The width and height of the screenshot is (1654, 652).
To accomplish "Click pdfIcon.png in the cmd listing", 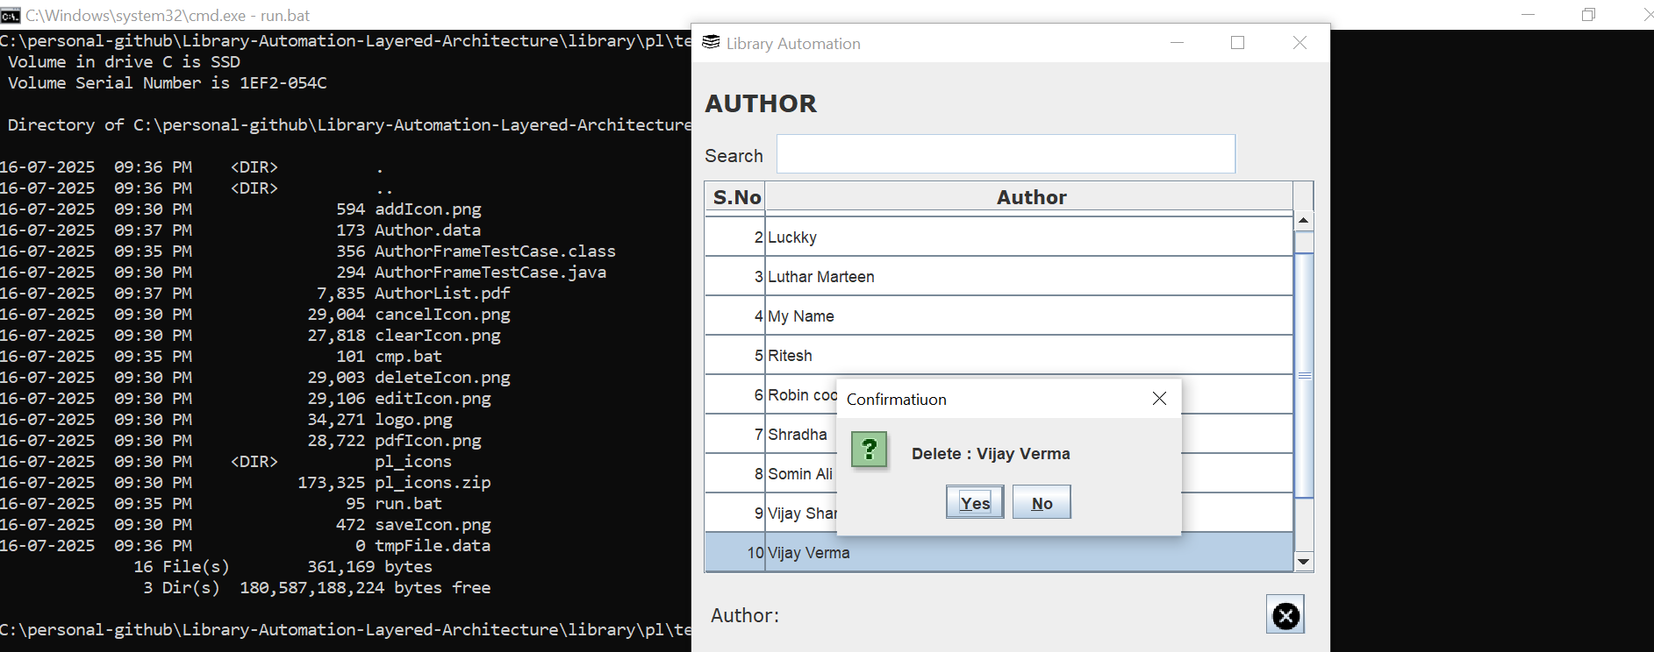I will point(427,440).
